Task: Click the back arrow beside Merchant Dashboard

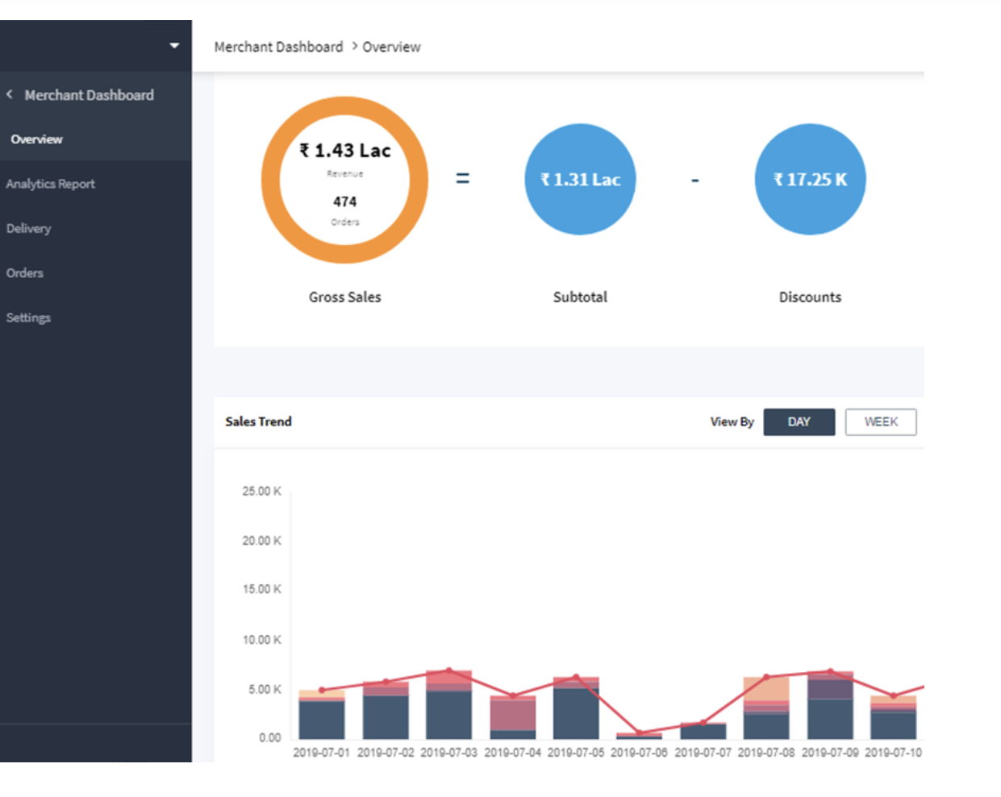Action: [10, 94]
